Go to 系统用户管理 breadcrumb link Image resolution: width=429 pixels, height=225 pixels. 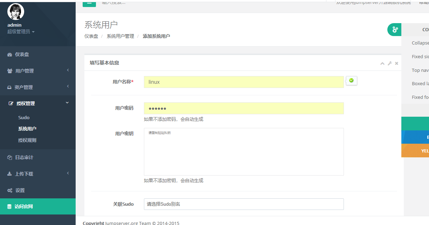[x=120, y=36]
